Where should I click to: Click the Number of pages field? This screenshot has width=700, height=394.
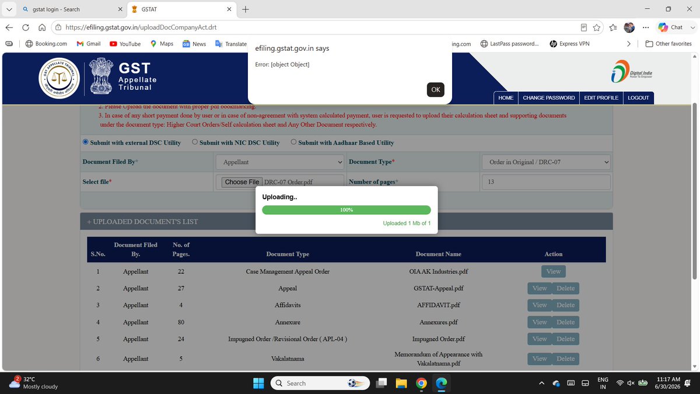click(546, 182)
